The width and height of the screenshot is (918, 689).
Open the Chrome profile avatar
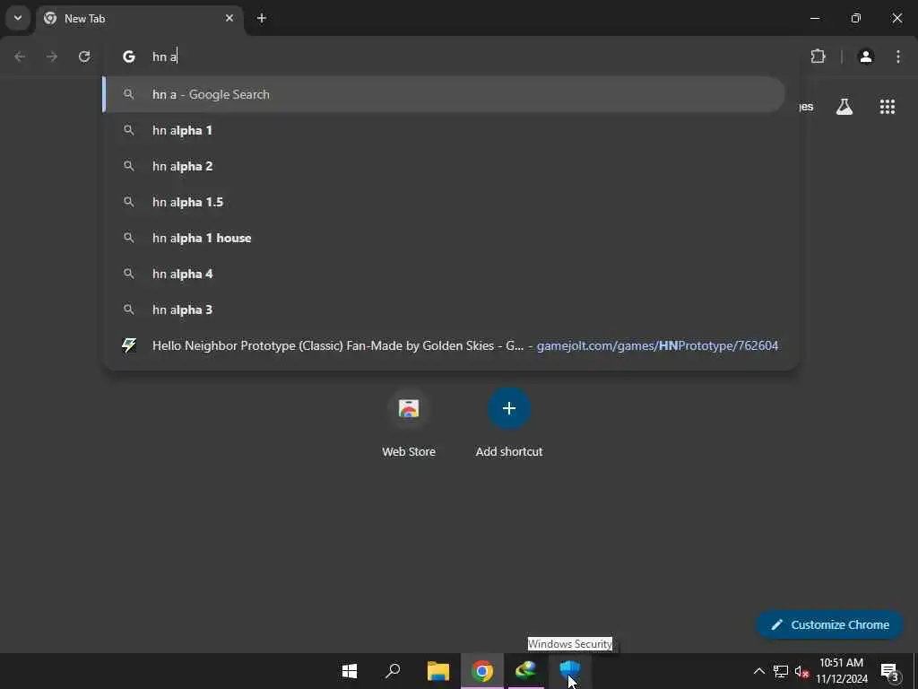coord(866,57)
